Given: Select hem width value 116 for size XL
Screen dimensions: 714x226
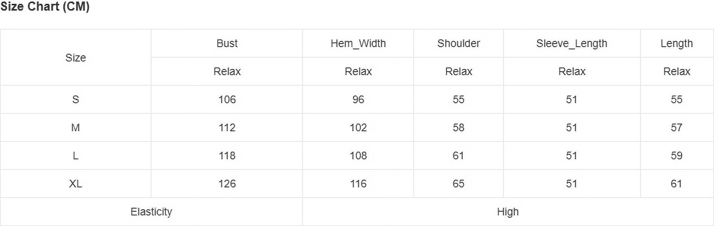Looking at the screenshot, I should pos(358,184).
